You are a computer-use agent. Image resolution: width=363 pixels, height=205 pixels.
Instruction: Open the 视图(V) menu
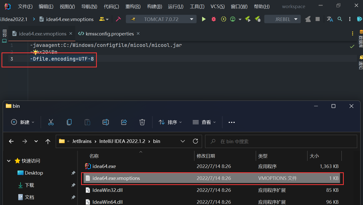[67, 7]
